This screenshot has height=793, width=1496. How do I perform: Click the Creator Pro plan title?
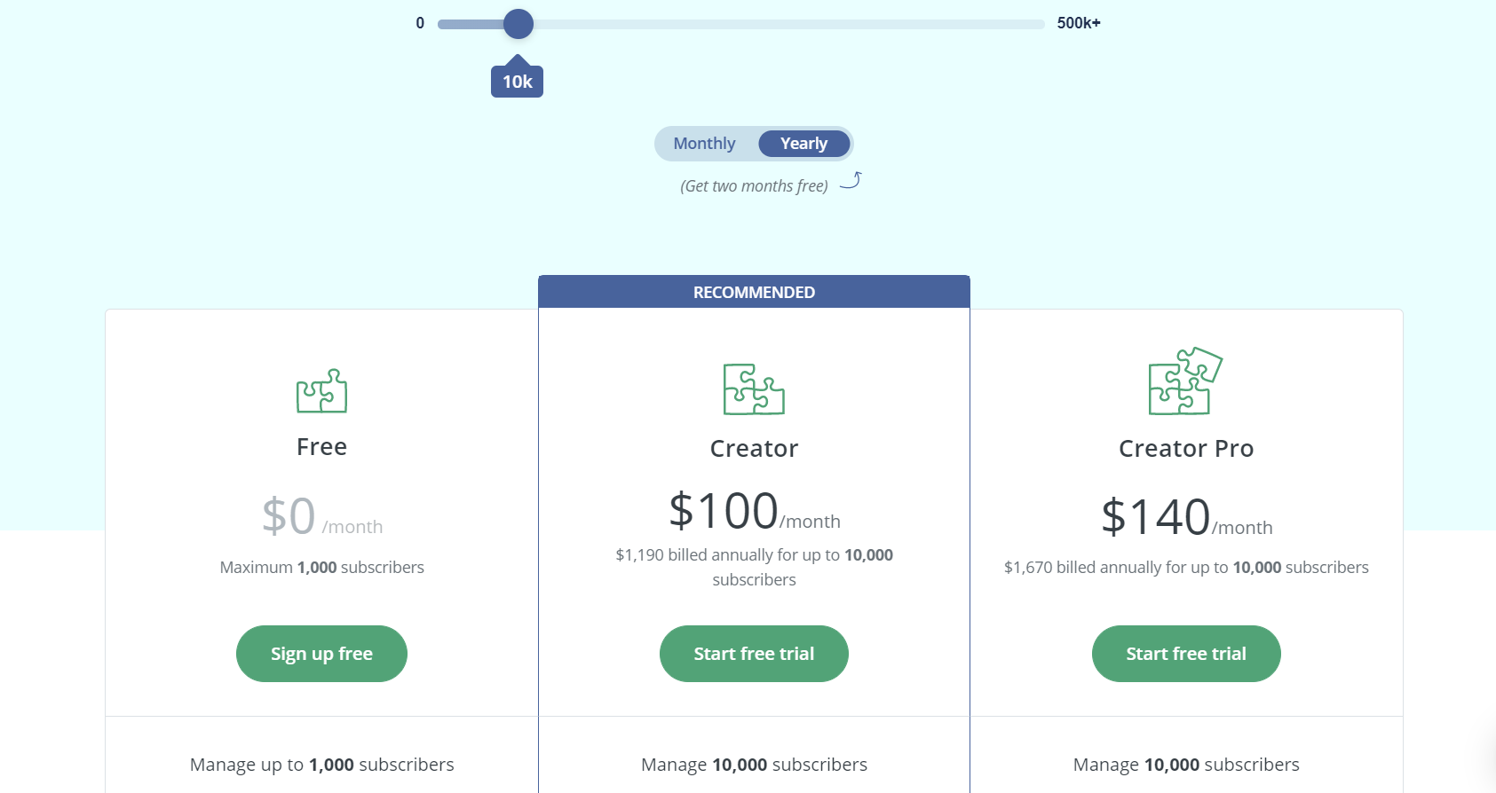(x=1186, y=449)
